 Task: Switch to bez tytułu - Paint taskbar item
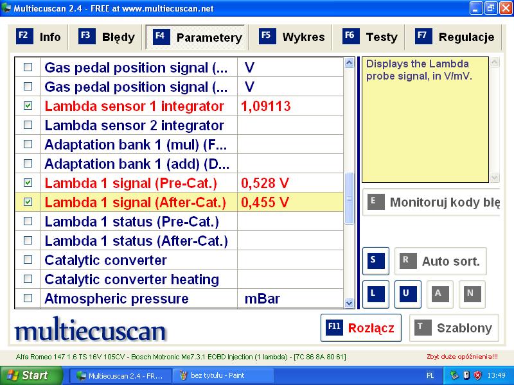(222, 375)
